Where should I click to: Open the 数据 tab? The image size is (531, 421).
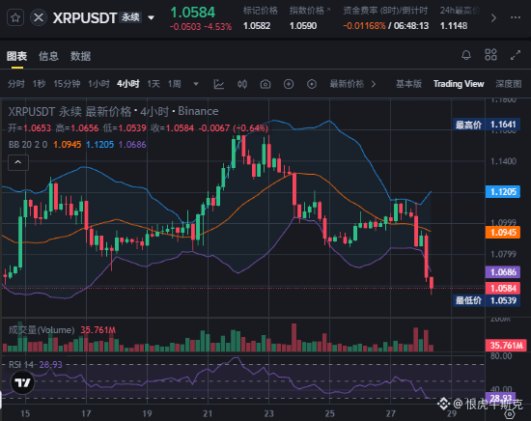tap(80, 56)
